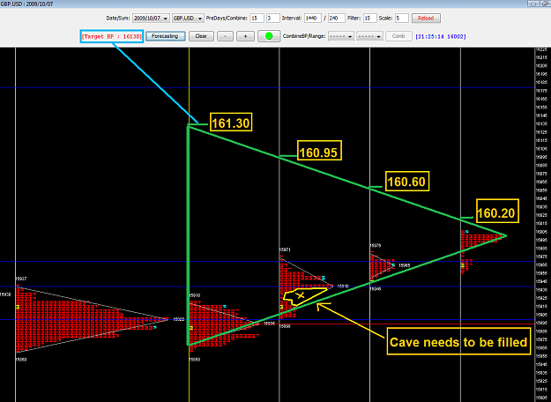Click the Comb button
Screen dimensions: 551x402
coord(398,36)
